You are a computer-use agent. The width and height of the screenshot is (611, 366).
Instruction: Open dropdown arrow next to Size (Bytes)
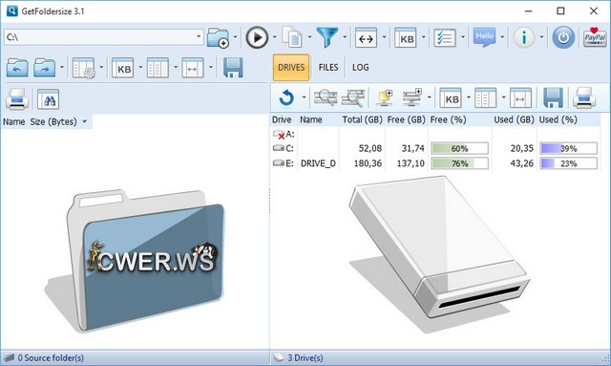pyautogui.click(x=85, y=121)
